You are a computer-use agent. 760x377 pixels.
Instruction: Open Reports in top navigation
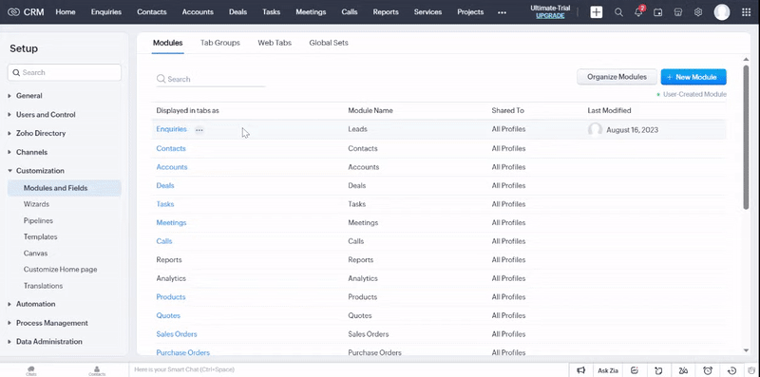click(386, 12)
